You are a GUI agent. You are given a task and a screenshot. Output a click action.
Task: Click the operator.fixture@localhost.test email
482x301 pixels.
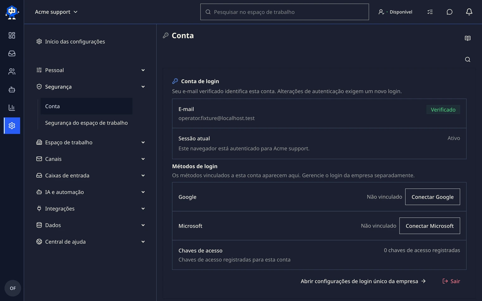click(217, 118)
